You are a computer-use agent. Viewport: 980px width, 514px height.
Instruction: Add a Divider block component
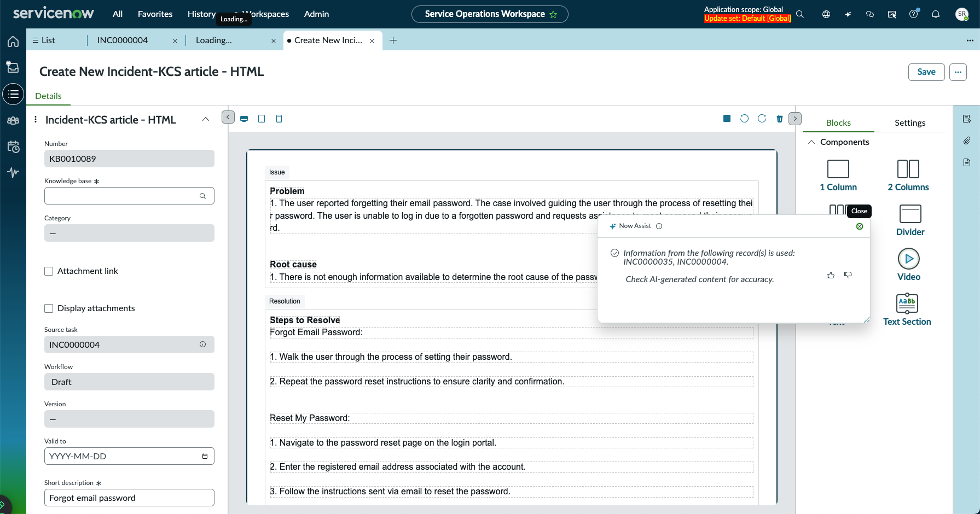pyautogui.click(x=911, y=220)
